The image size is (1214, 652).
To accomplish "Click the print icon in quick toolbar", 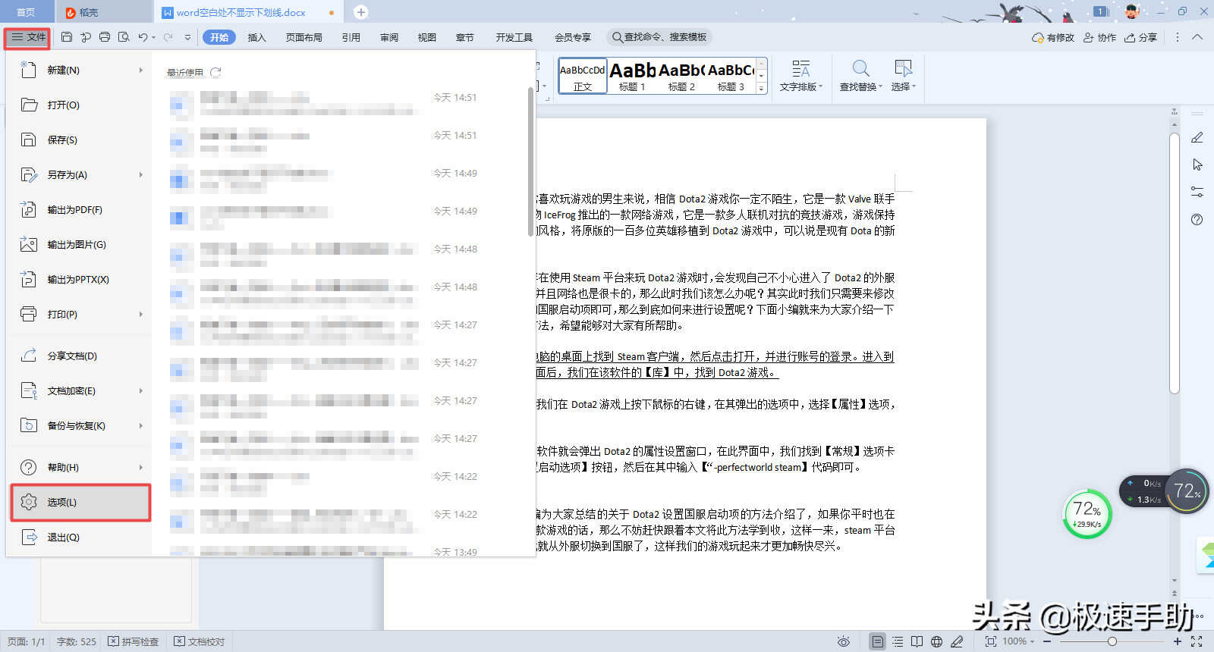I will point(105,37).
